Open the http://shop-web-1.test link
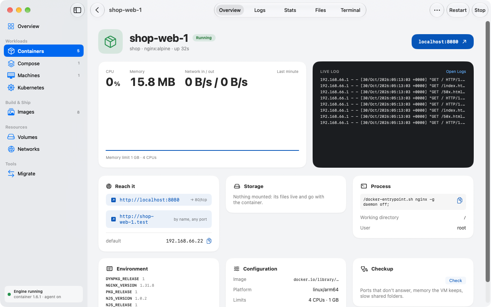 [x=159, y=219]
